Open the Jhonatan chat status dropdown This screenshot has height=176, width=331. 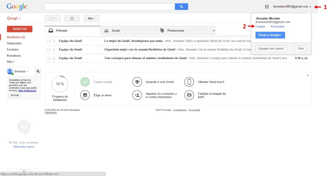click(27, 71)
